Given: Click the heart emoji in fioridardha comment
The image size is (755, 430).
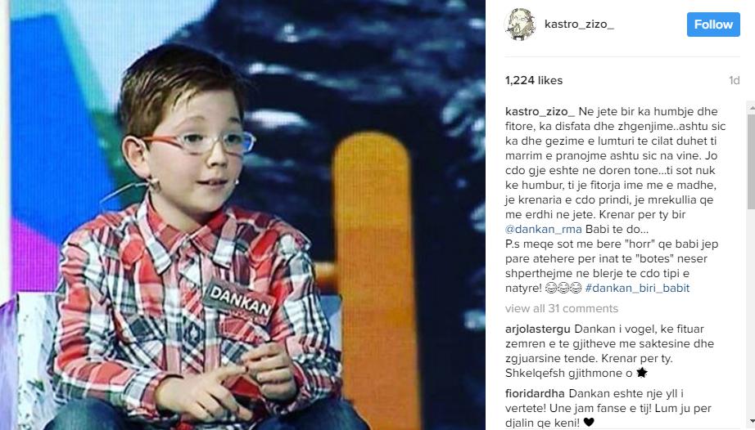Looking at the screenshot, I should coord(589,423).
